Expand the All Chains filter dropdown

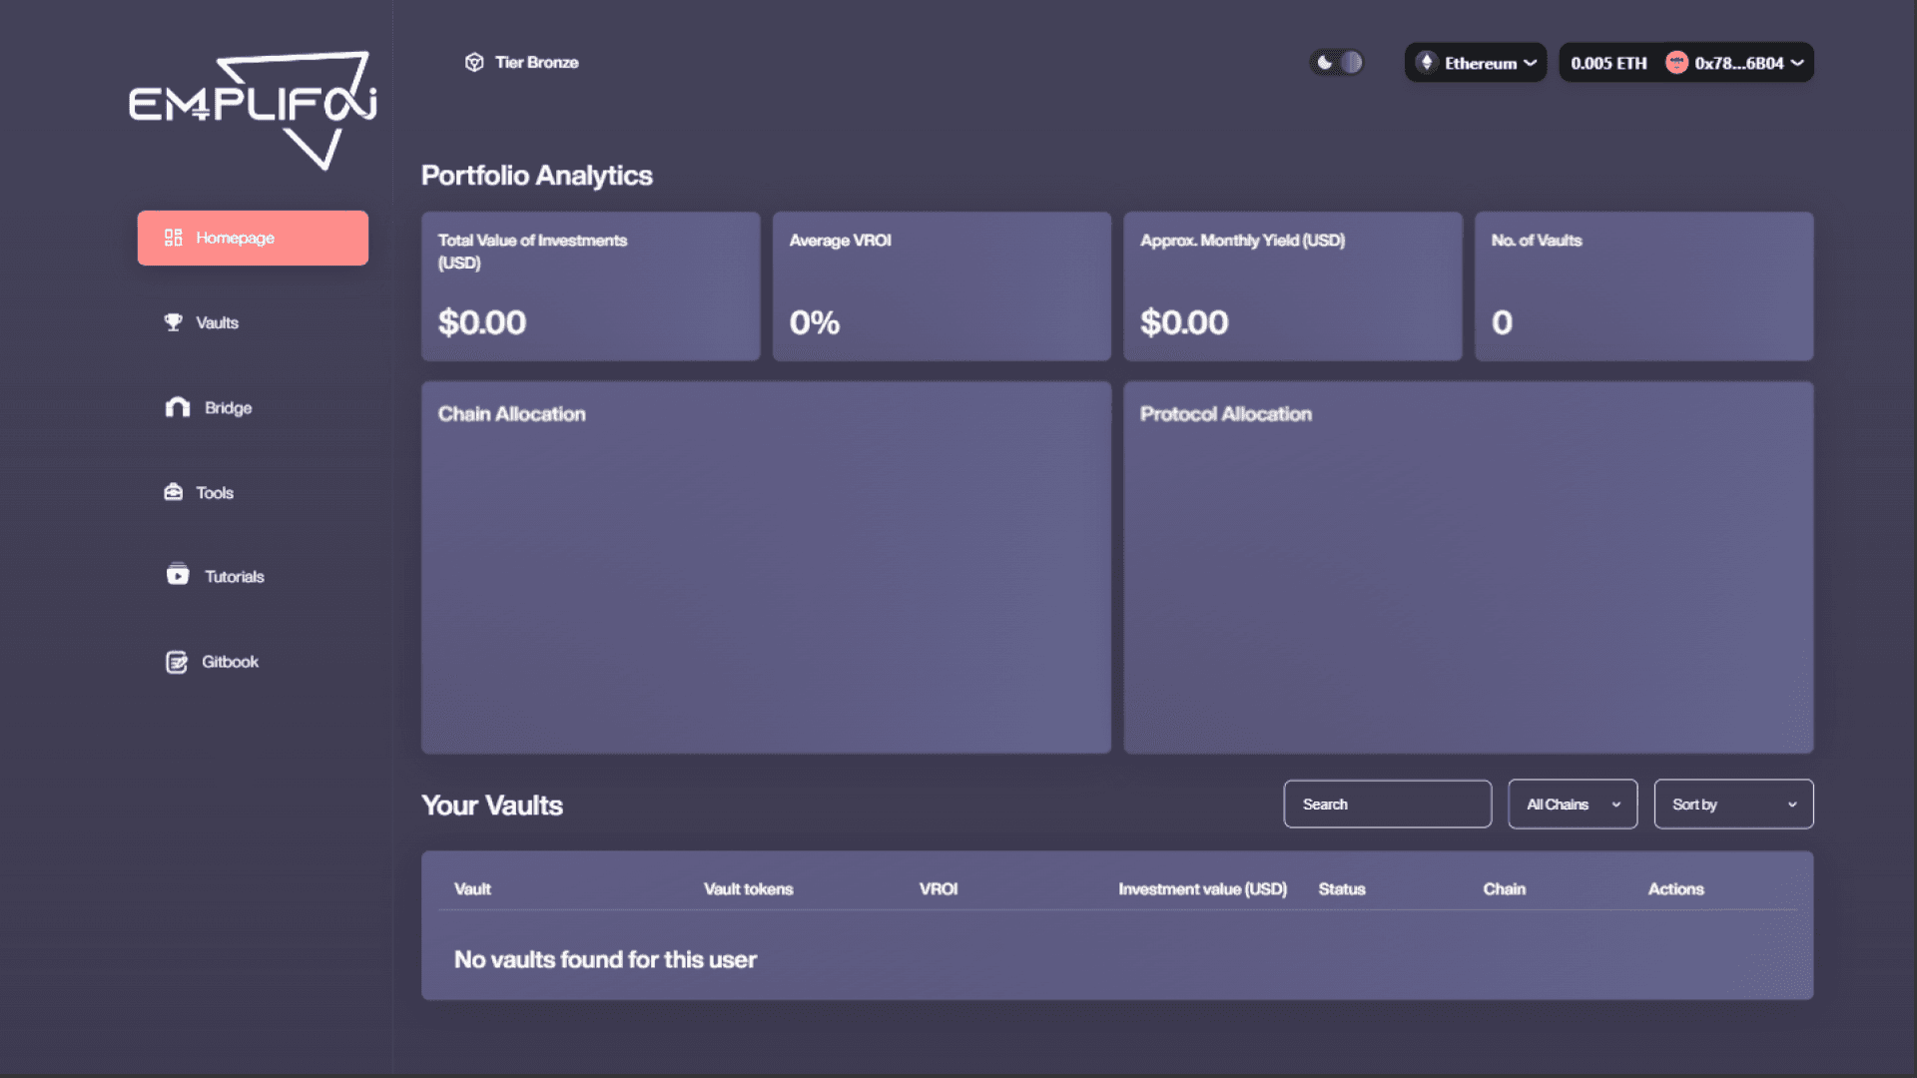point(1573,805)
